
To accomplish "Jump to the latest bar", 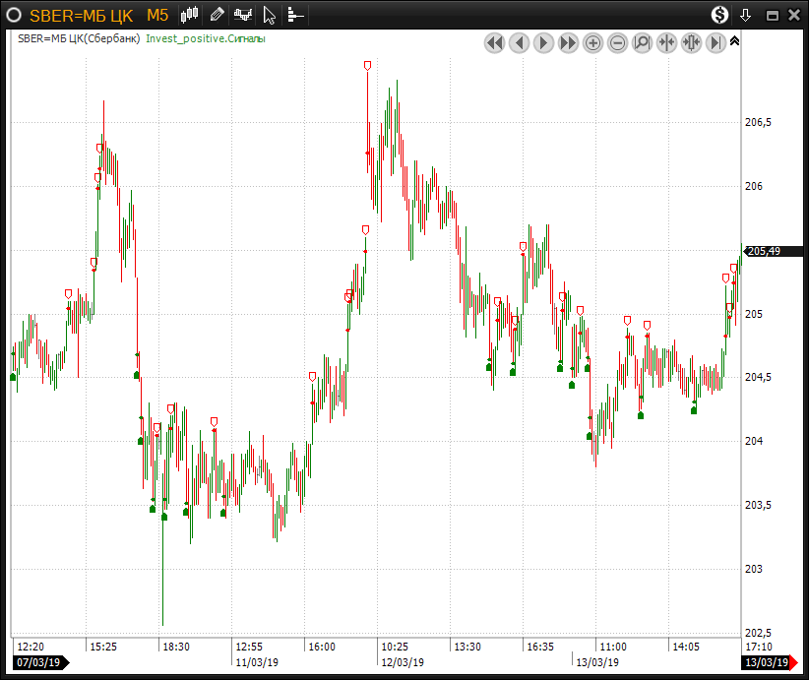I will tap(716, 43).
